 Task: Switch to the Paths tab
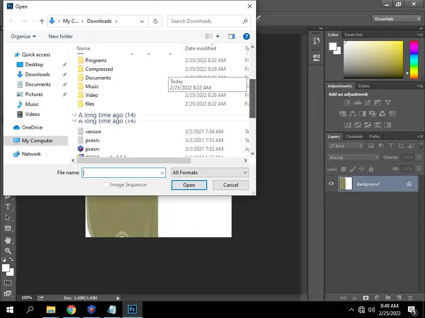pyautogui.click(x=375, y=137)
